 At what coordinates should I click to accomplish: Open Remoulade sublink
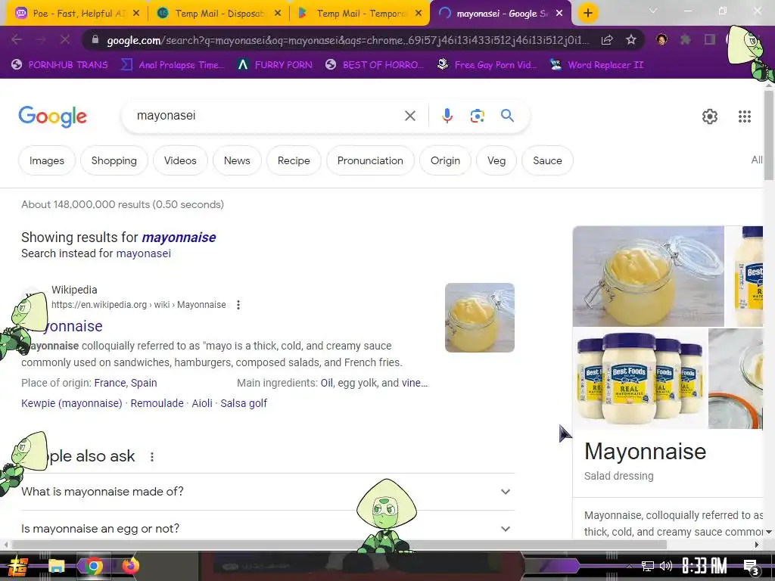click(x=157, y=403)
